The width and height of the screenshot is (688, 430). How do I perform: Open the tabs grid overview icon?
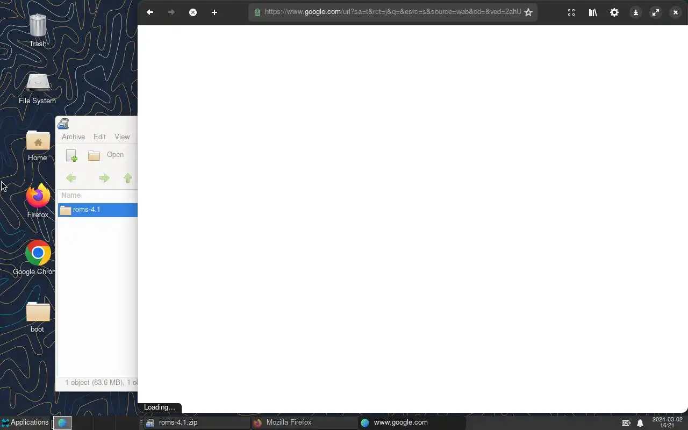[x=571, y=12]
